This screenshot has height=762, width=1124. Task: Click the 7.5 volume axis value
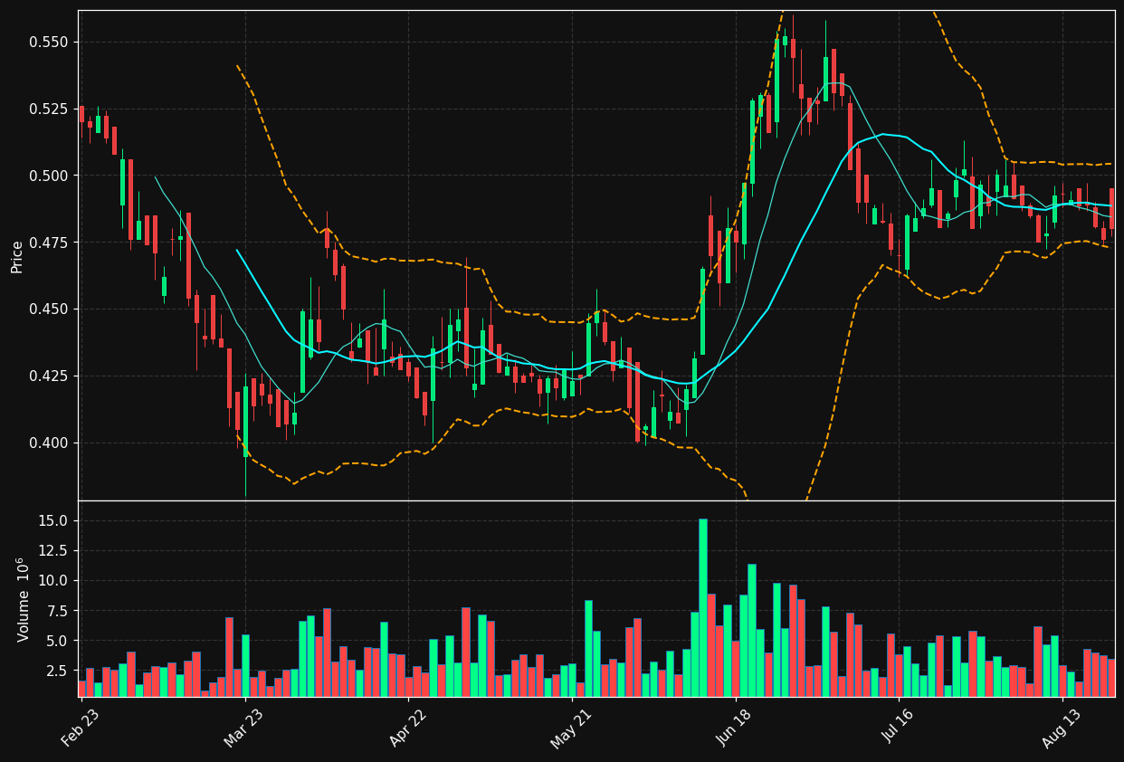pos(58,611)
